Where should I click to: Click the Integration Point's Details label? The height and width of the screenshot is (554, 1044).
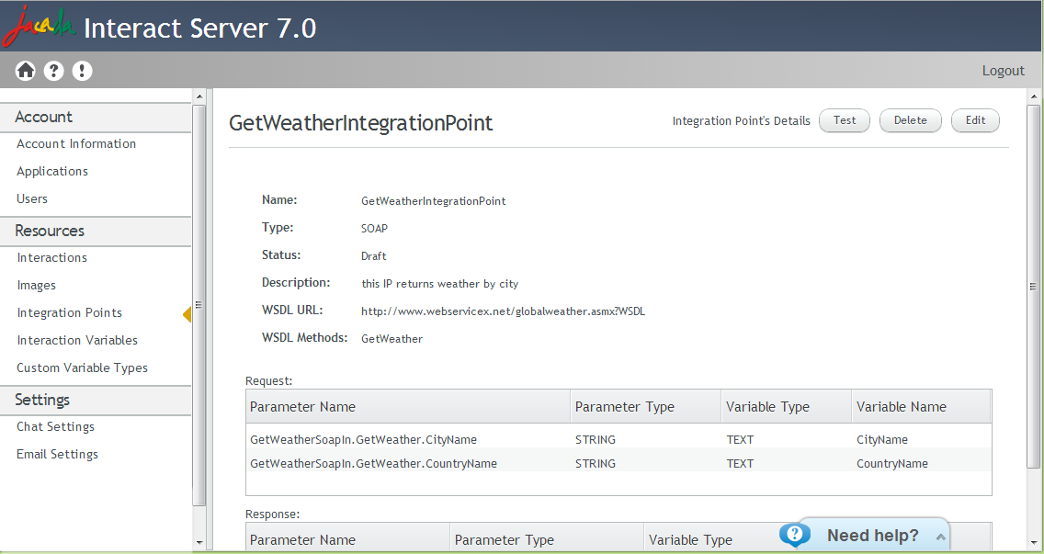[741, 120]
